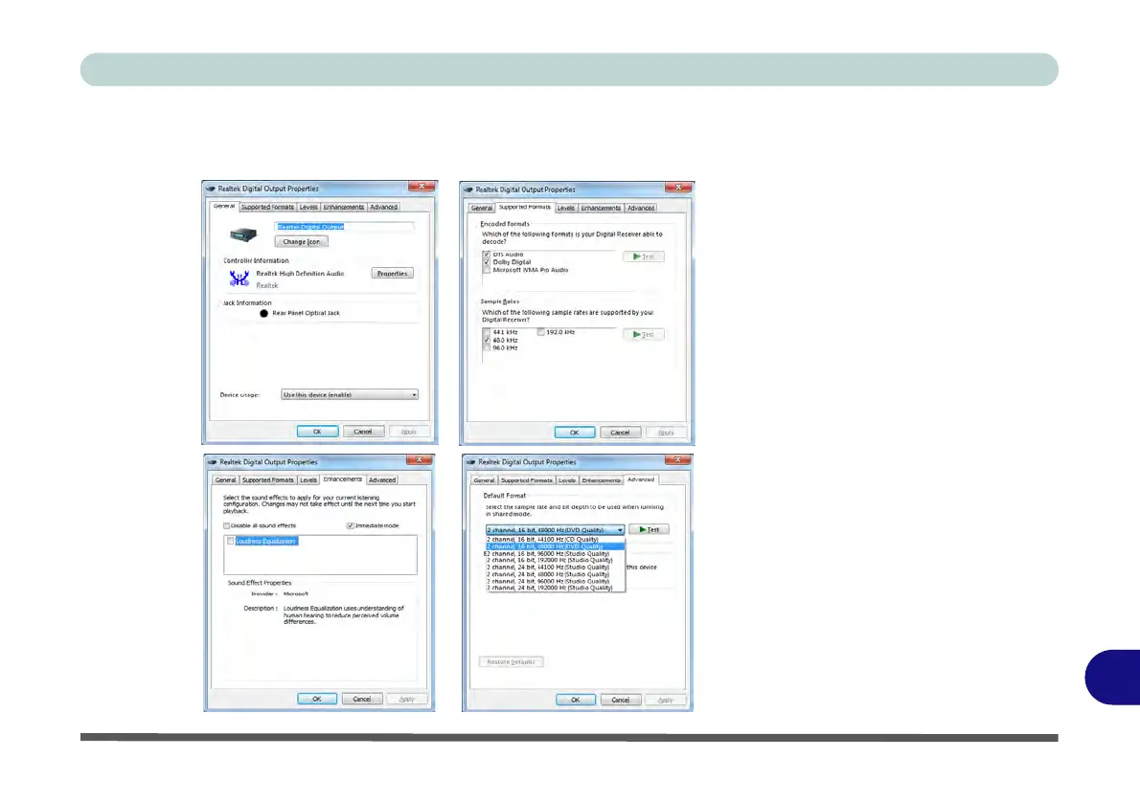Check the 44.1 kHz sample rate
Image resolution: width=1140 pixels, height=802 pixels.
[x=487, y=332]
